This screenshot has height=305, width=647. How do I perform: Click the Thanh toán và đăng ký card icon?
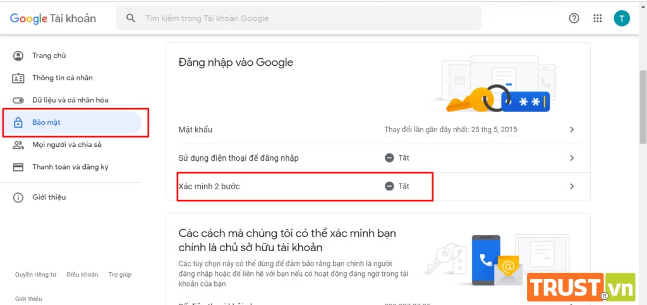point(18,168)
